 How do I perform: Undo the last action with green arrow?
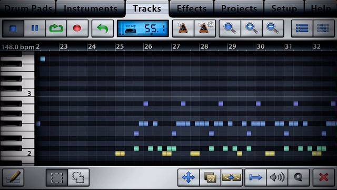(103, 28)
